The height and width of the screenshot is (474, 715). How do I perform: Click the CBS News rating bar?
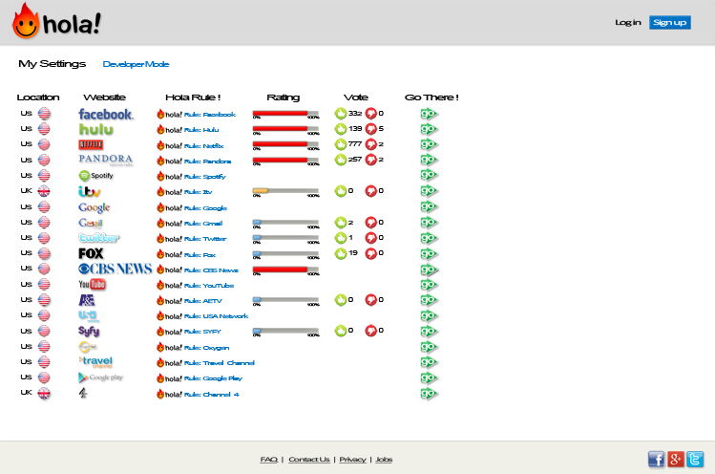point(286,269)
